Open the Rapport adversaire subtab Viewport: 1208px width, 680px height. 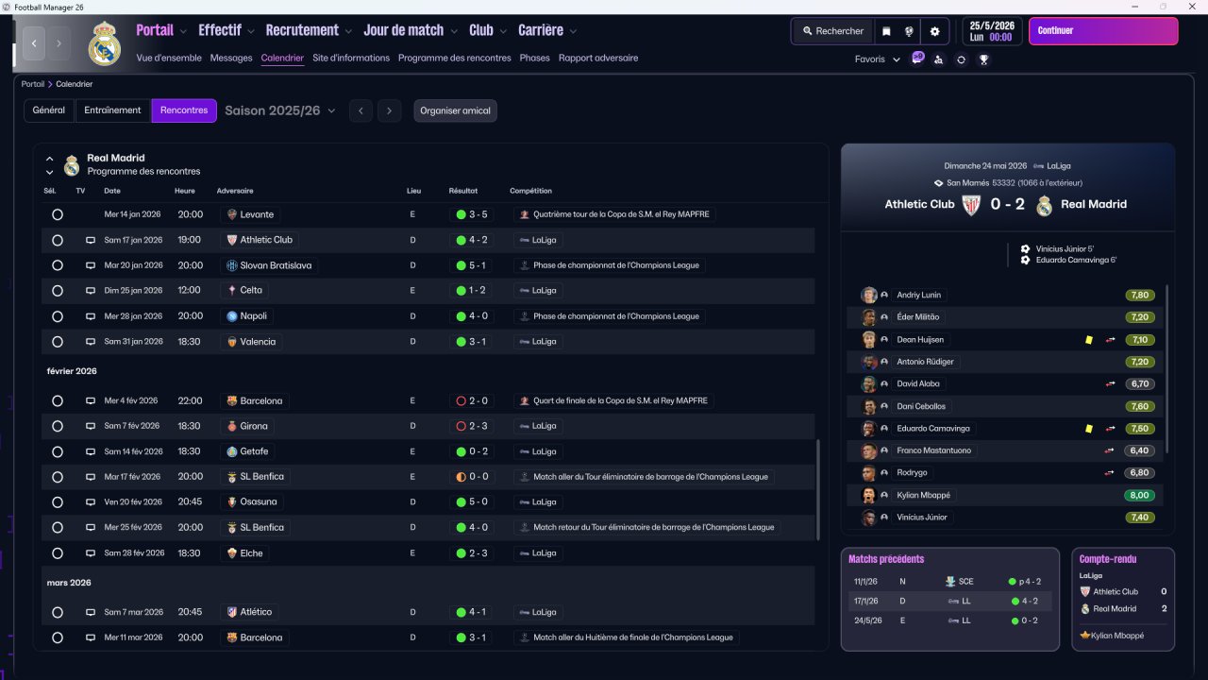[x=598, y=58]
